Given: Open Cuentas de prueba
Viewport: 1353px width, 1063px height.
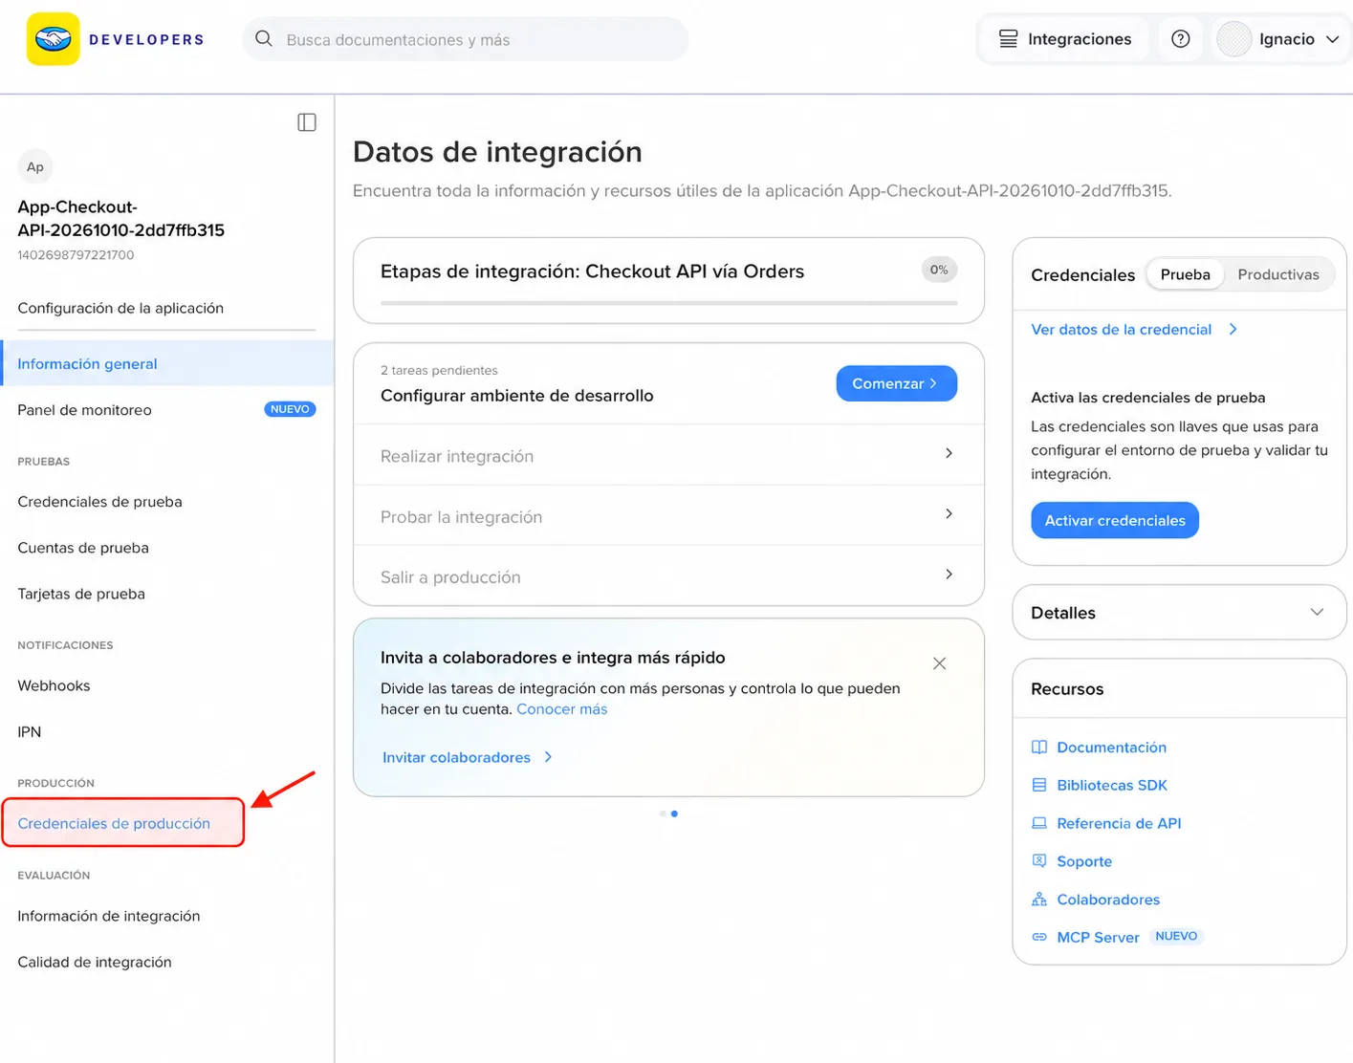Looking at the screenshot, I should point(83,548).
